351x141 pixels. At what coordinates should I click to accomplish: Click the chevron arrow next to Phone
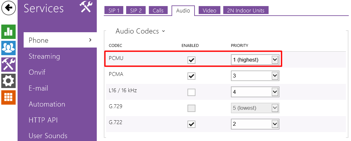point(90,40)
